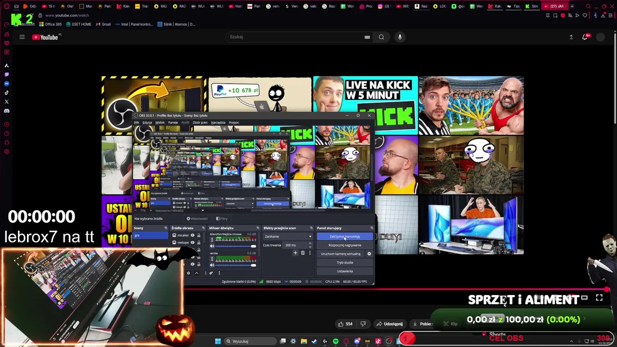
Task: Open the YouTube create upload icon
Action: [x=571, y=37]
